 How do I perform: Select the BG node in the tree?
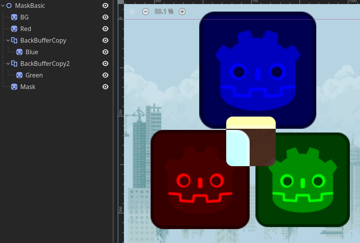[25, 17]
